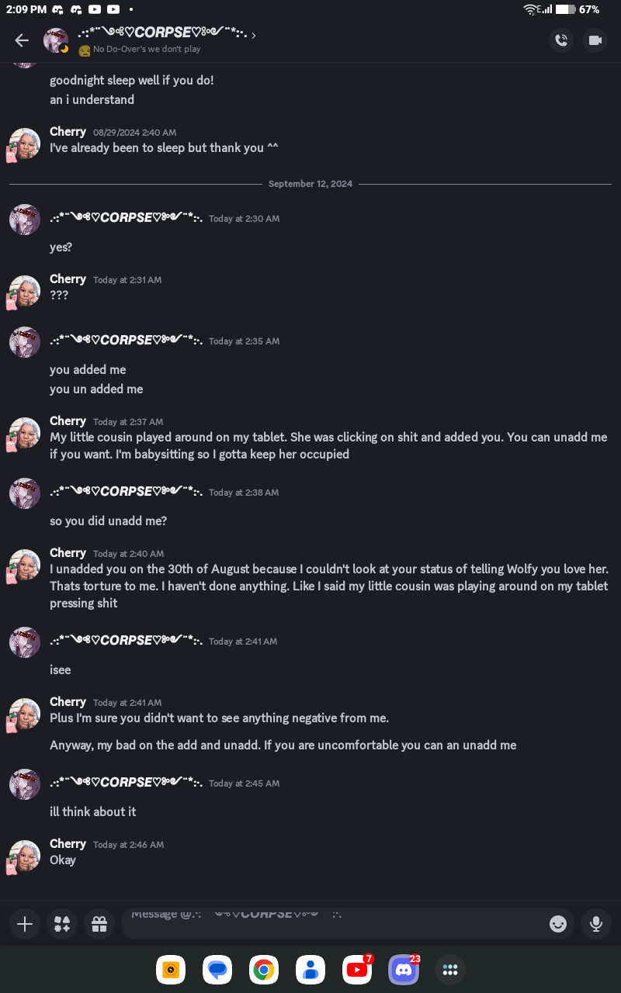Launch Chrome from the taskbar
Image resolution: width=621 pixels, height=993 pixels.
264,970
